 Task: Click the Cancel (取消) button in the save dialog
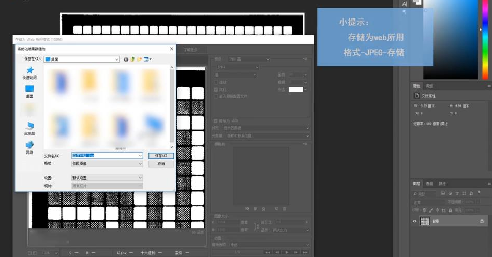pos(161,164)
